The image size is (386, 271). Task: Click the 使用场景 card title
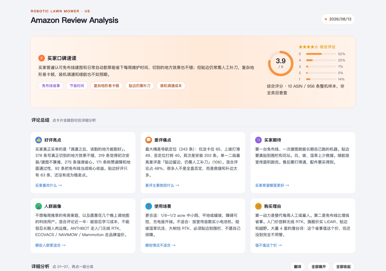[163, 206]
